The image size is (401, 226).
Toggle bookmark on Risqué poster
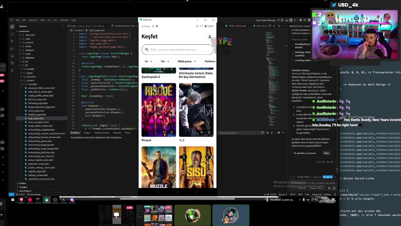click(172, 132)
